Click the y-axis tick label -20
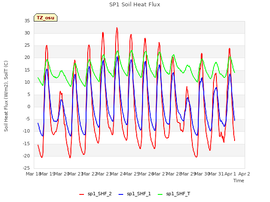The image size is (270, 202). click(x=26, y=156)
